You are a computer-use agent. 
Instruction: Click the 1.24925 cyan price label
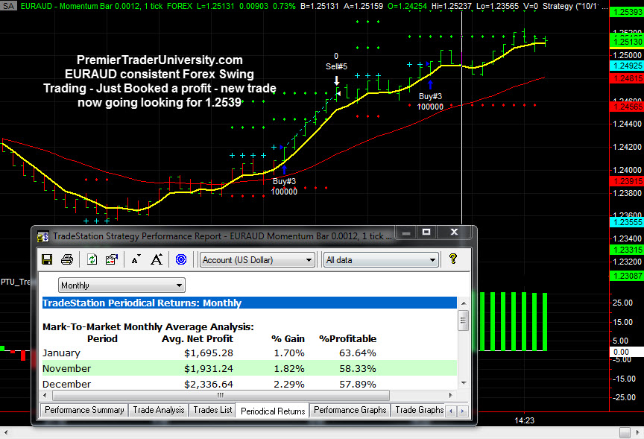pyautogui.click(x=627, y=66)
